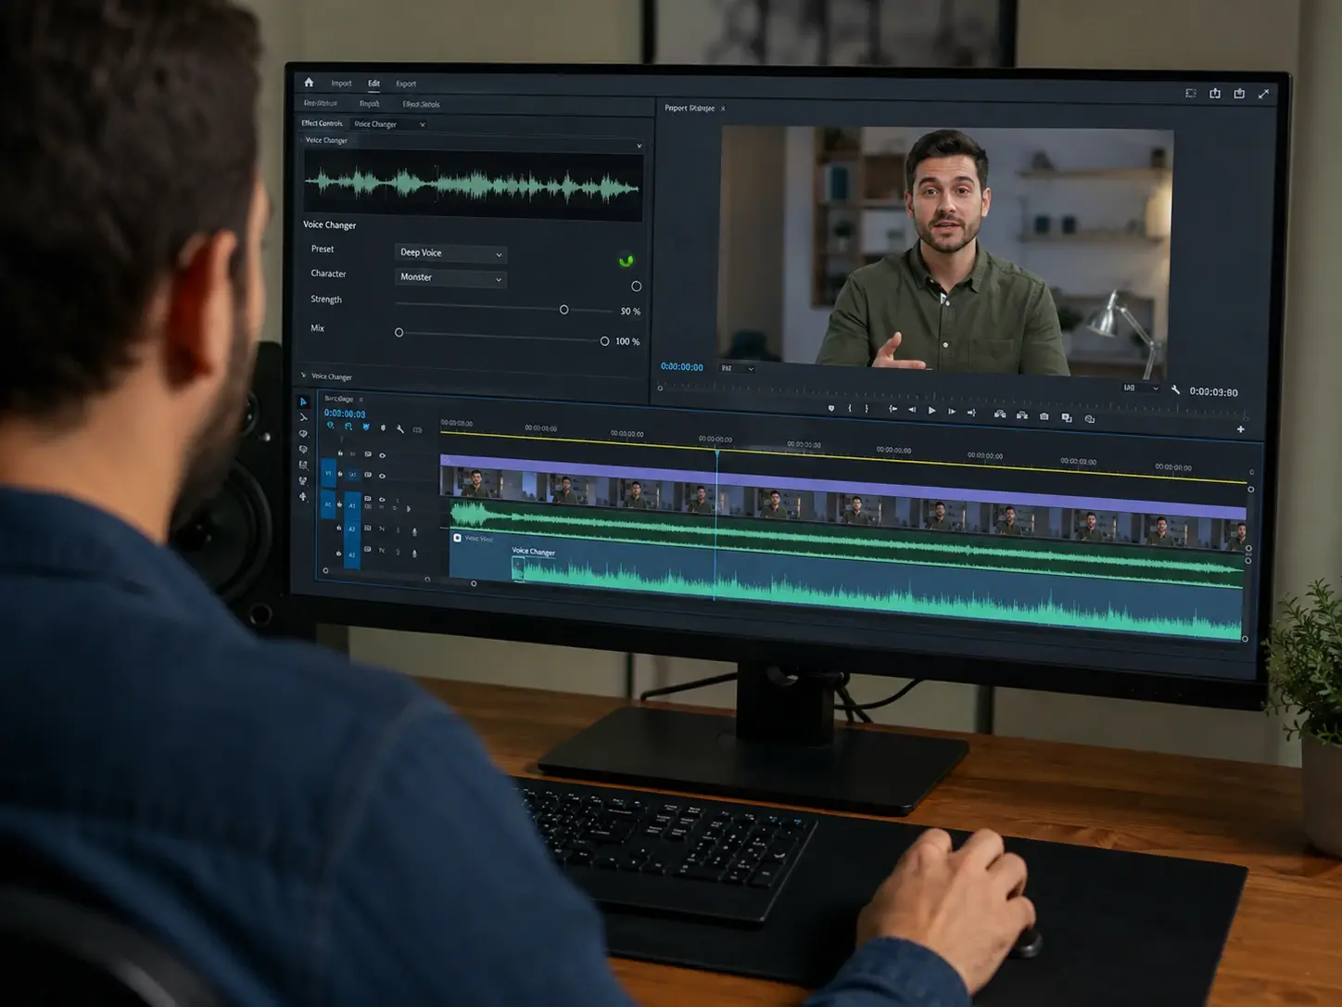Click the second blue icon under the timeline timecode
The width and height of the screenshot is (1342, 1007).
coord(348,427)
